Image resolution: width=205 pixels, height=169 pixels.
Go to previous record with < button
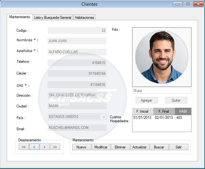pos(34,147)
